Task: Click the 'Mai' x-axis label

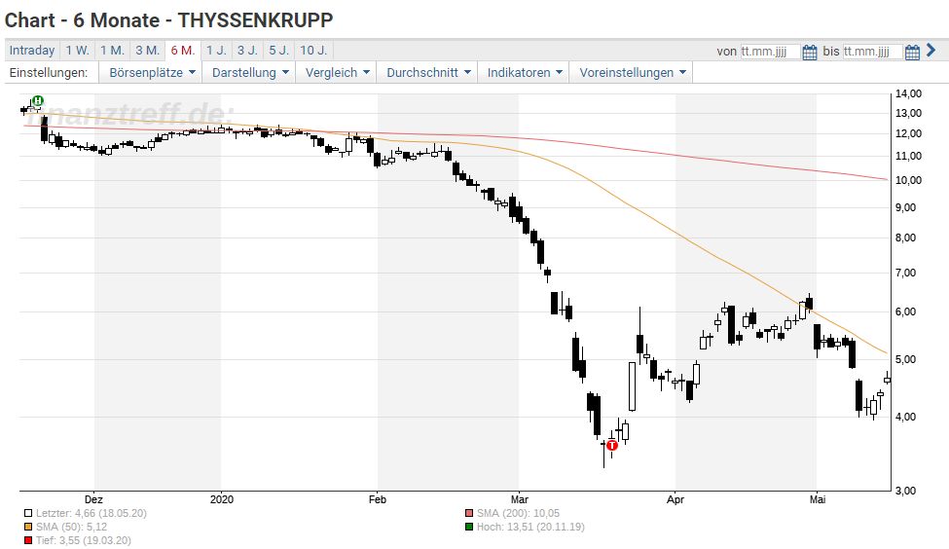Action: click(x=818, y=499)
